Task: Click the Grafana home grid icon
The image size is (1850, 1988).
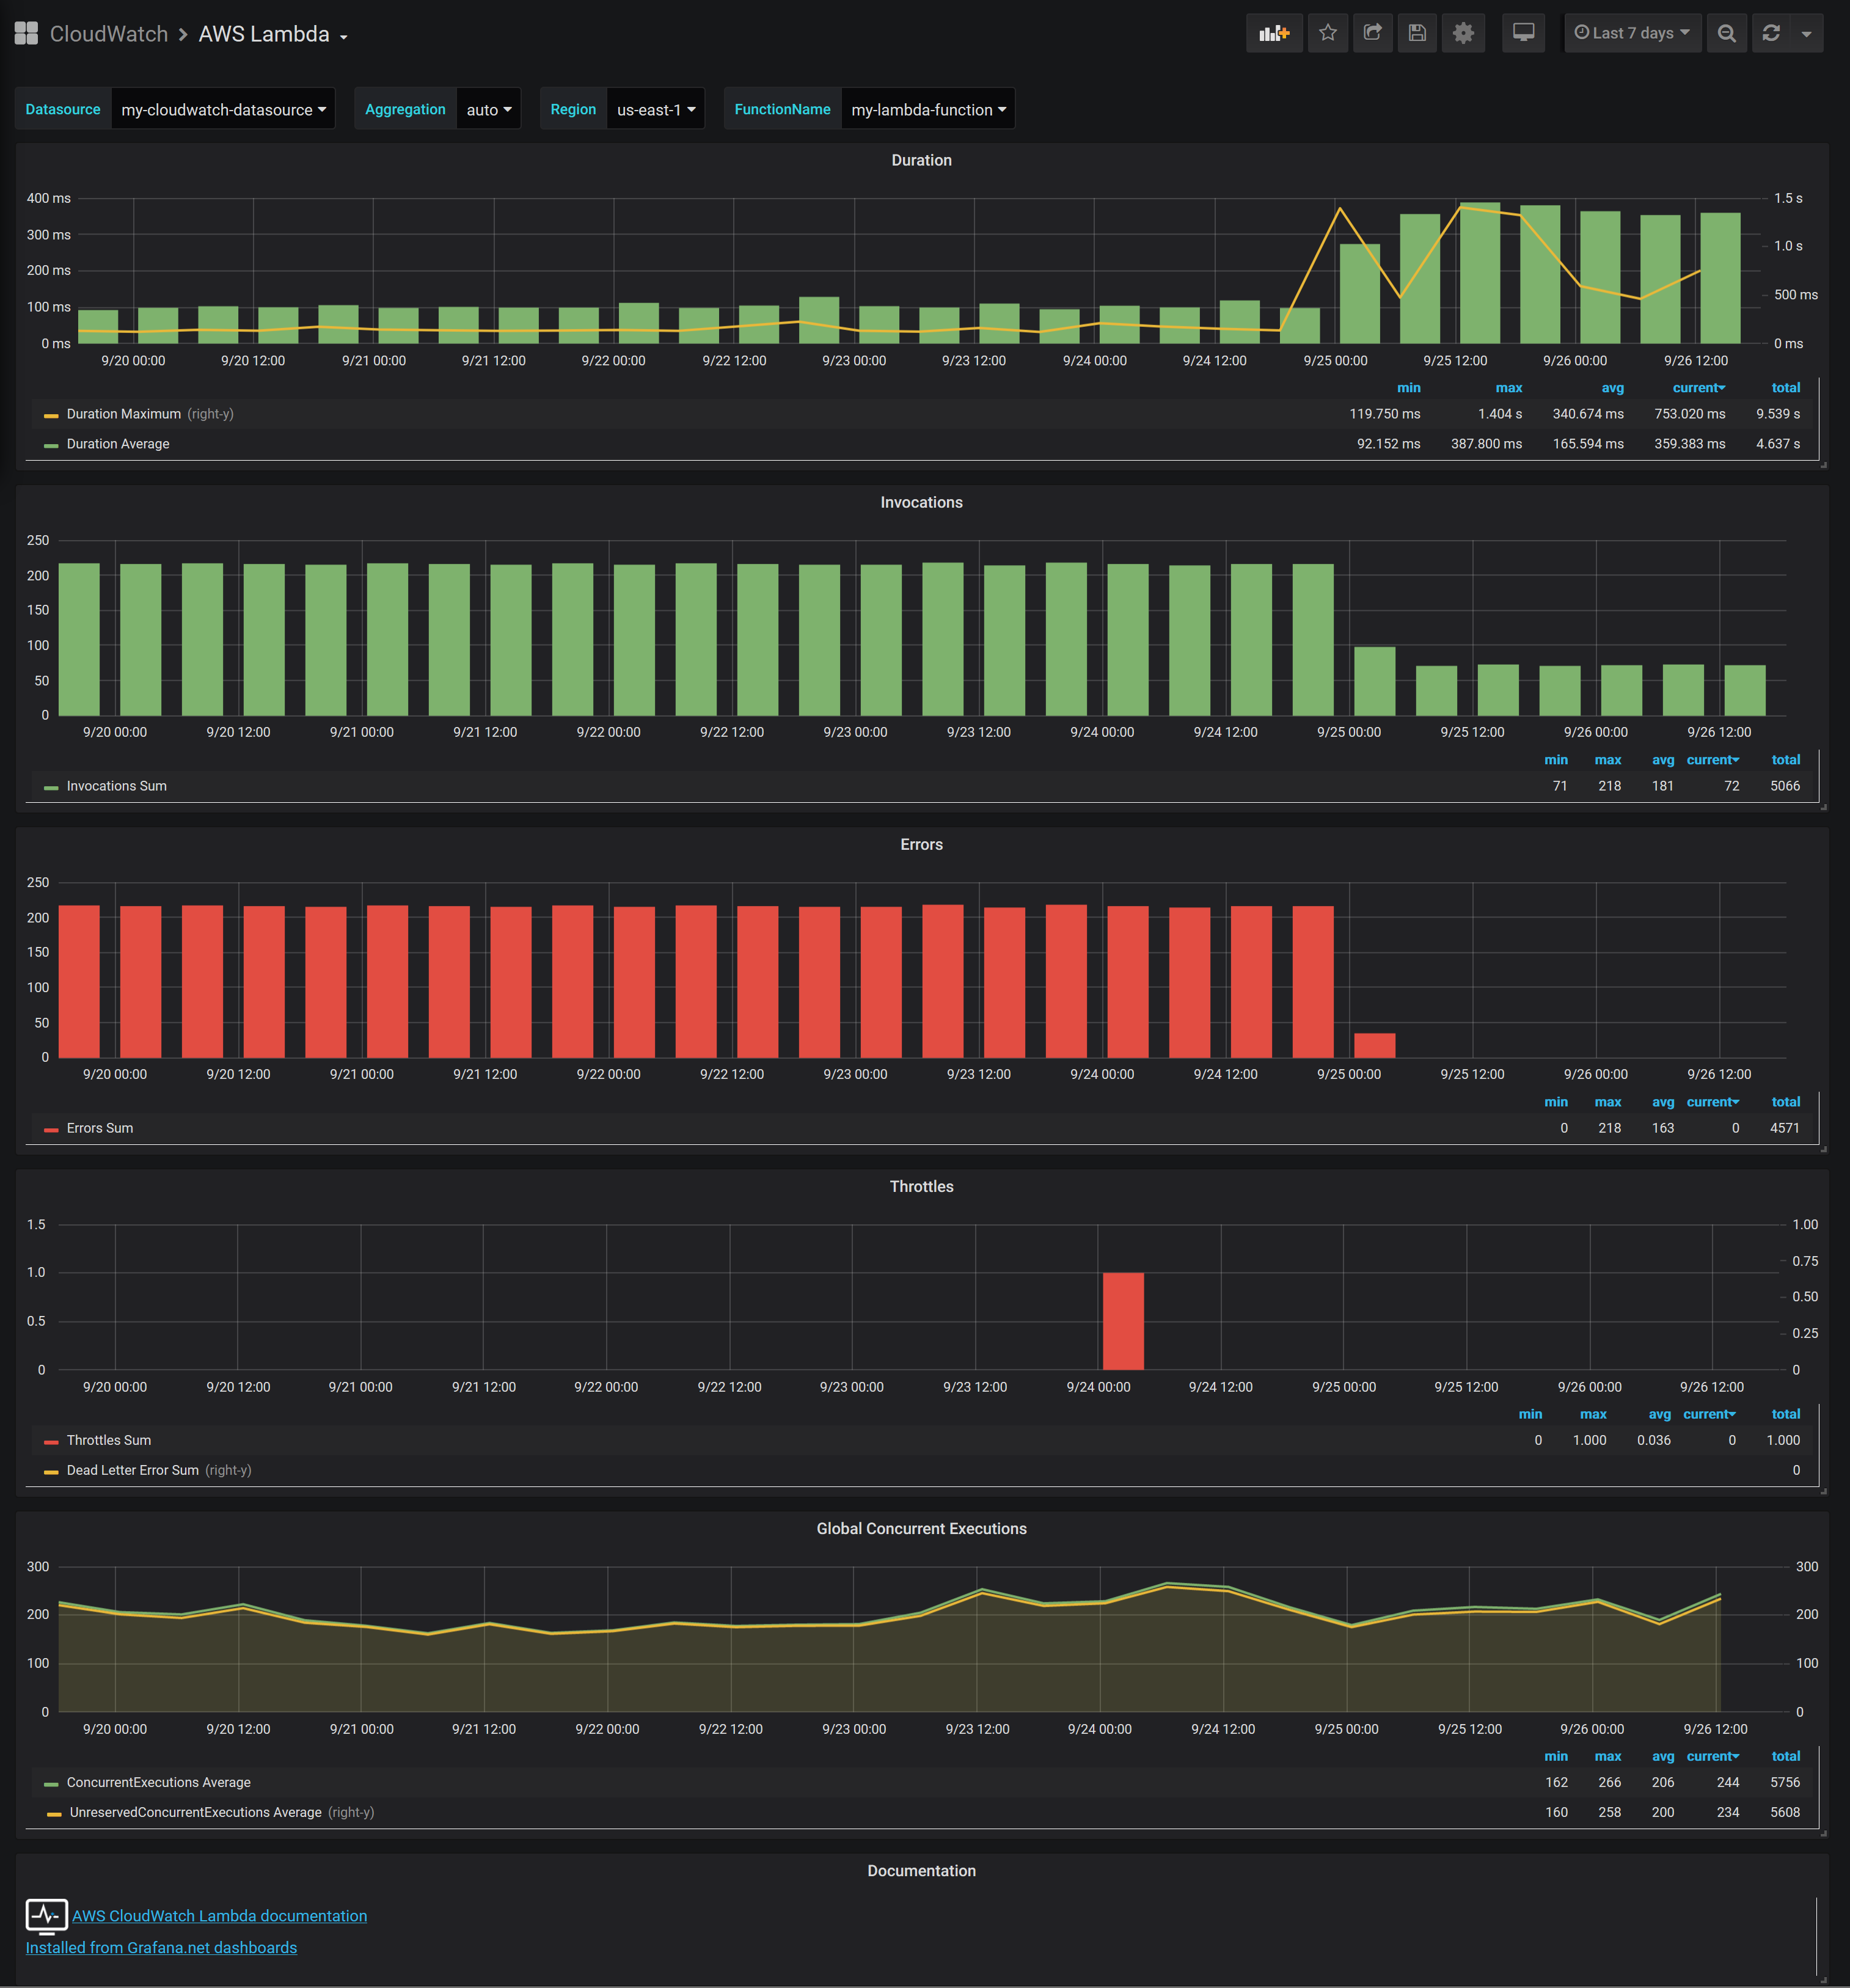Action: coord(26,33)
